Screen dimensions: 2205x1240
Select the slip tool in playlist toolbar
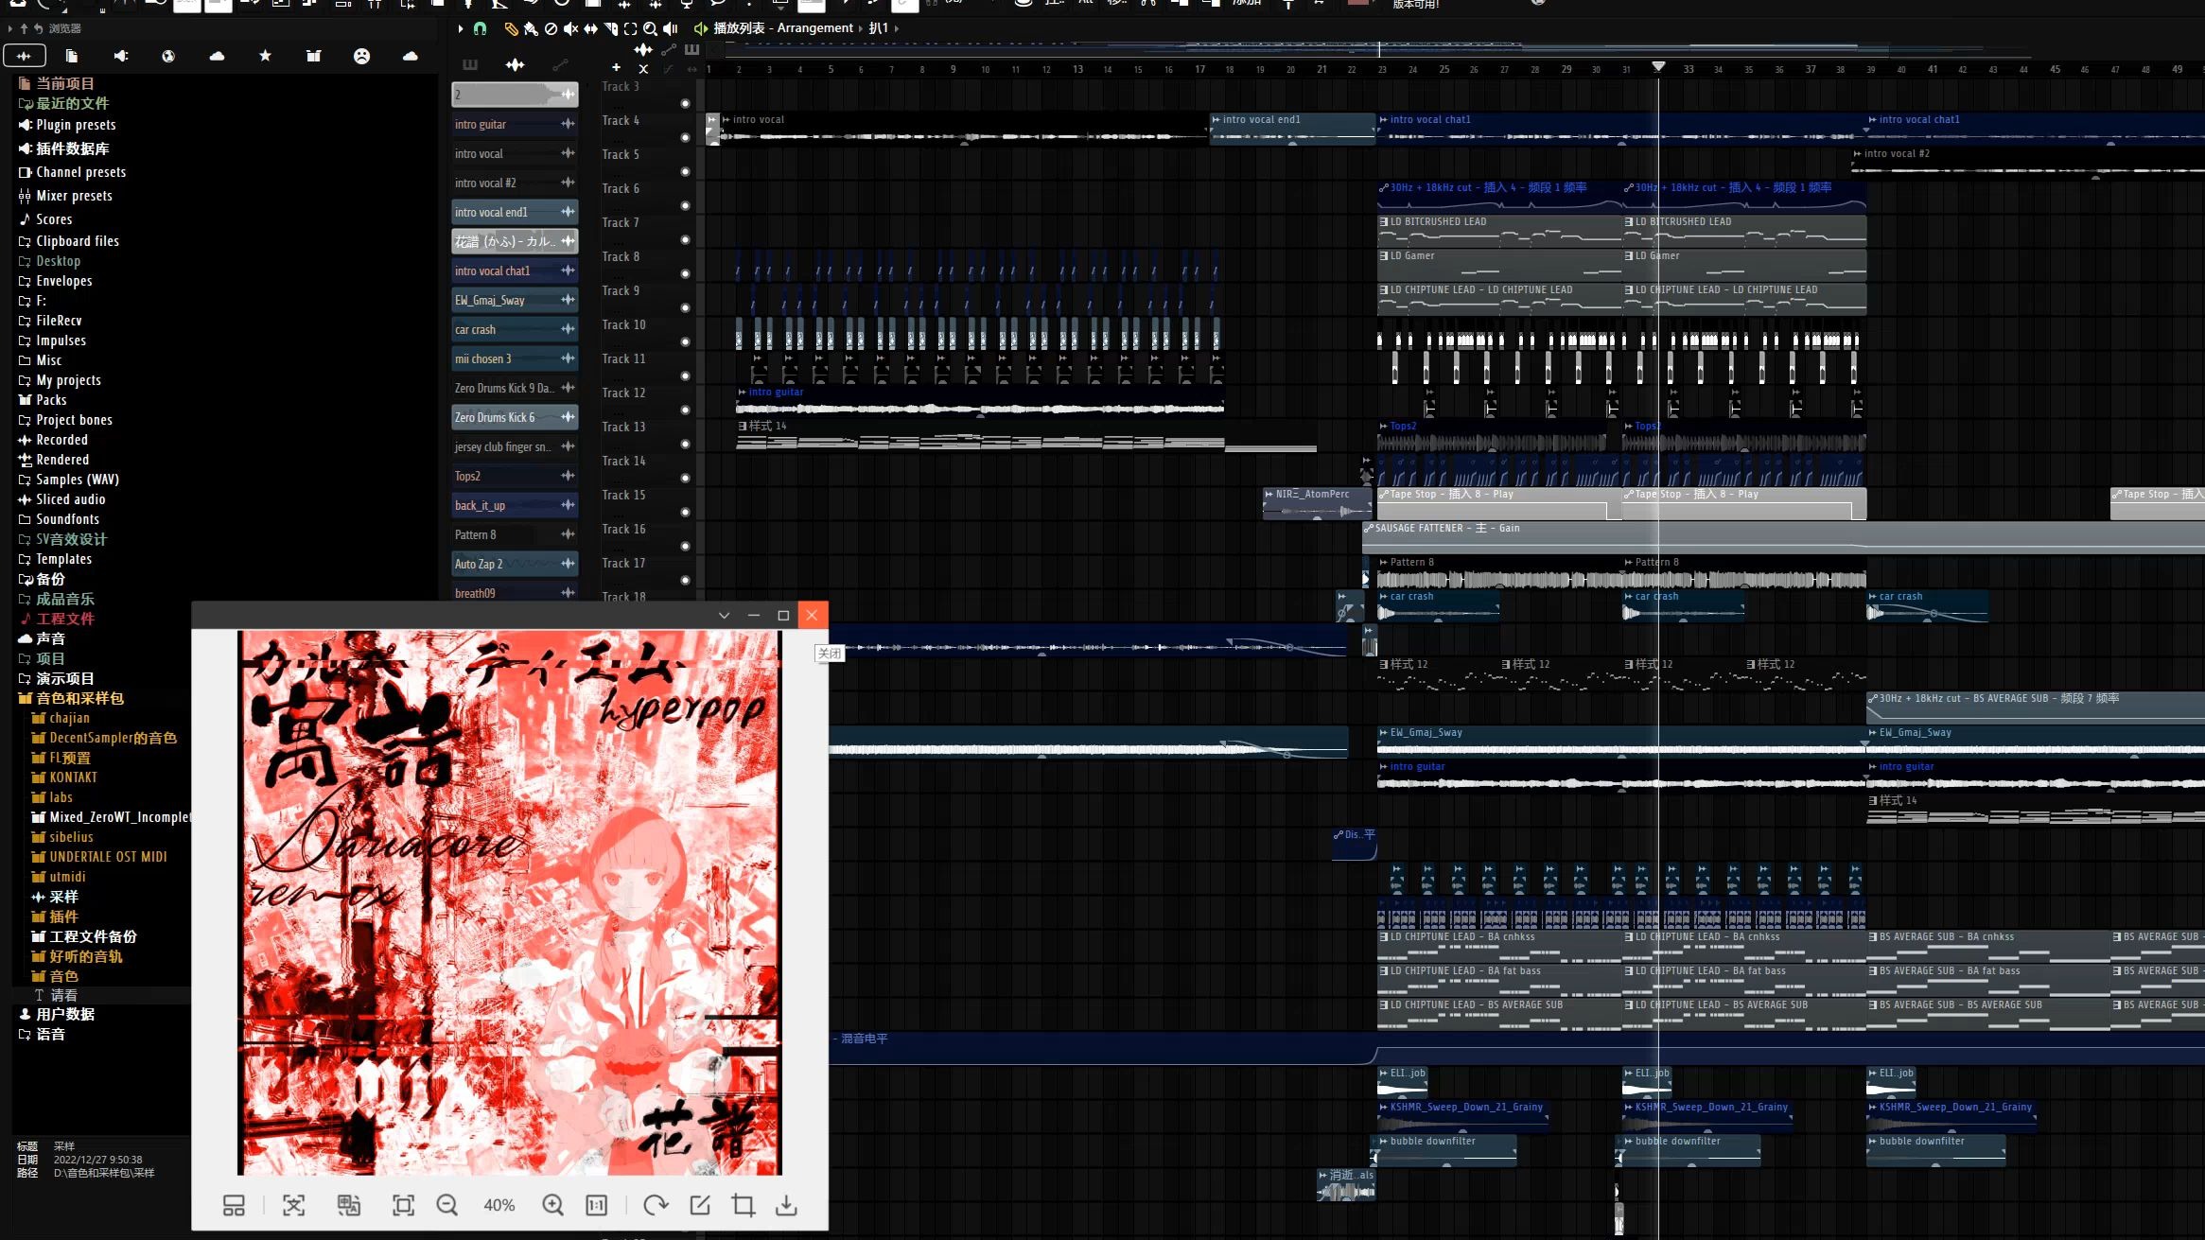click(590, 28)
